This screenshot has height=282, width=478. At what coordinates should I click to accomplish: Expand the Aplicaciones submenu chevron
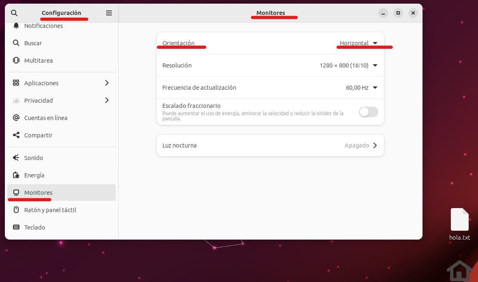(107, 83)
